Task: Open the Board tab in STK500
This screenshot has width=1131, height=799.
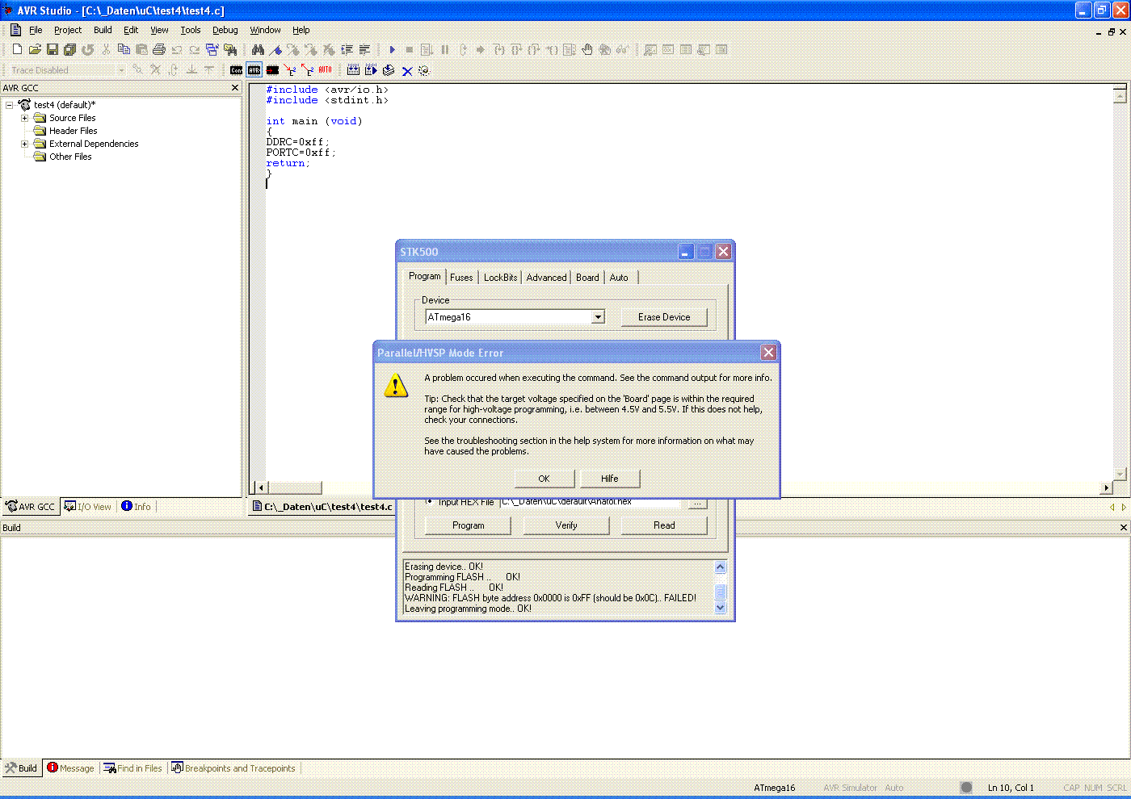Action: [x=587, y=278]
